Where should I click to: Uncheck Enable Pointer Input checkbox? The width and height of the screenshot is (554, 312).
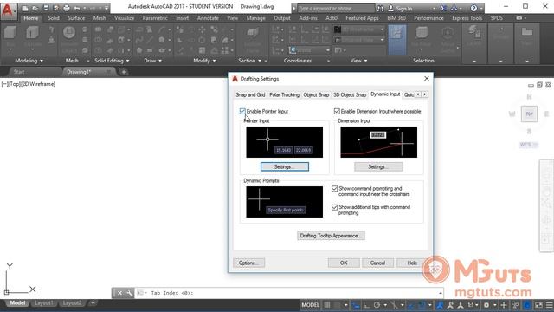click(242, 111)
